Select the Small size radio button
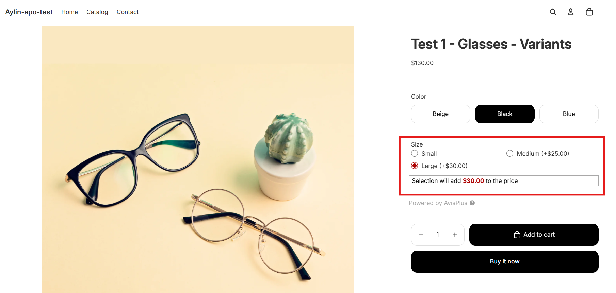The height and width of the screenshot is (293, 616). (x=415, y=153)
